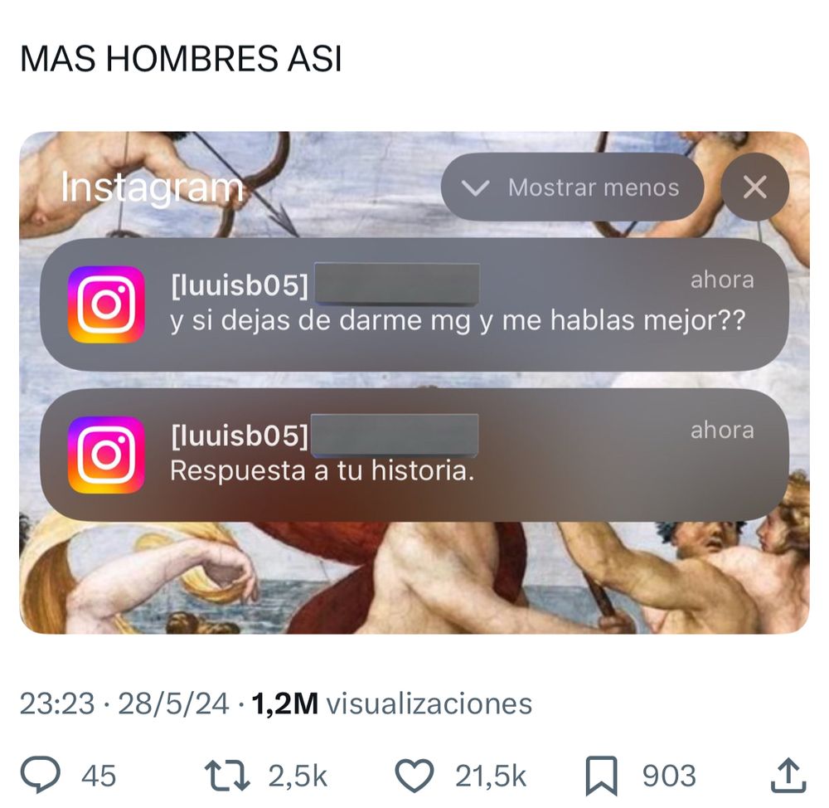Click the 903 bookmarks count
The height and width of the screenshot is (808, 829).
pos(669,776)
